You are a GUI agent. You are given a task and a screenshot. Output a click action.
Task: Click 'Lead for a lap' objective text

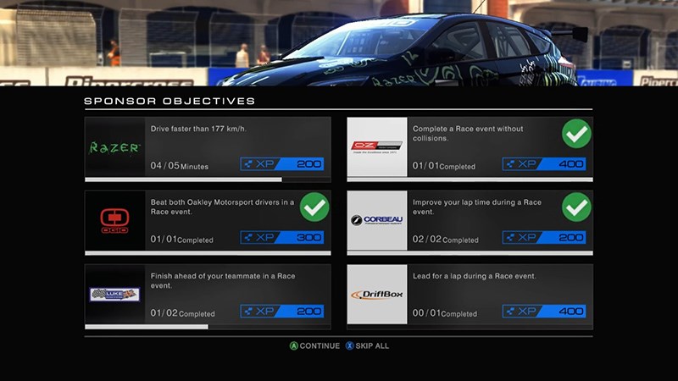[475, 276]
